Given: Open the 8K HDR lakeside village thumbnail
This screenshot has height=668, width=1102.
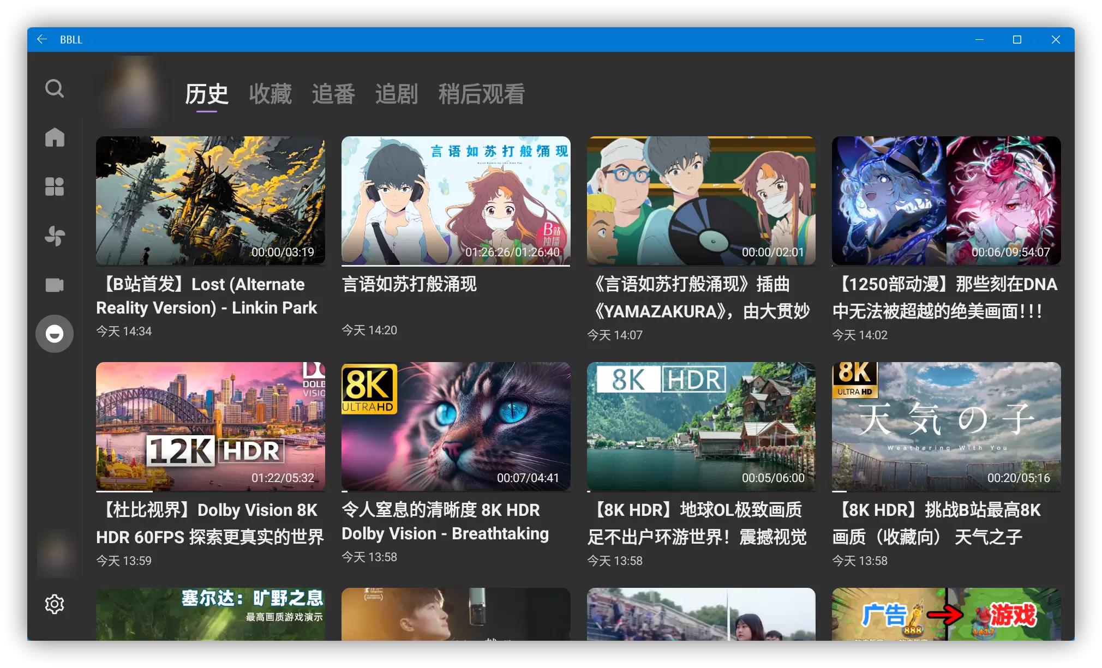Looking at the screenshot, I should pos(701,426).
